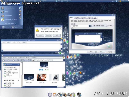
Task: Open Control Panel gears icon in start menu
Action: [20, 18]
